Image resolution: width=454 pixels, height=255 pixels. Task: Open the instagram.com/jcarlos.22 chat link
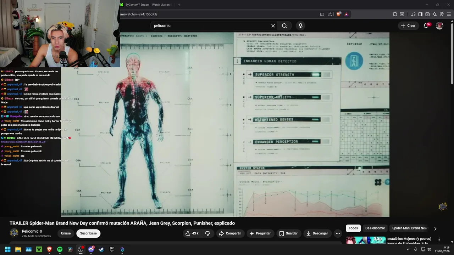click(x=23, y=142)
